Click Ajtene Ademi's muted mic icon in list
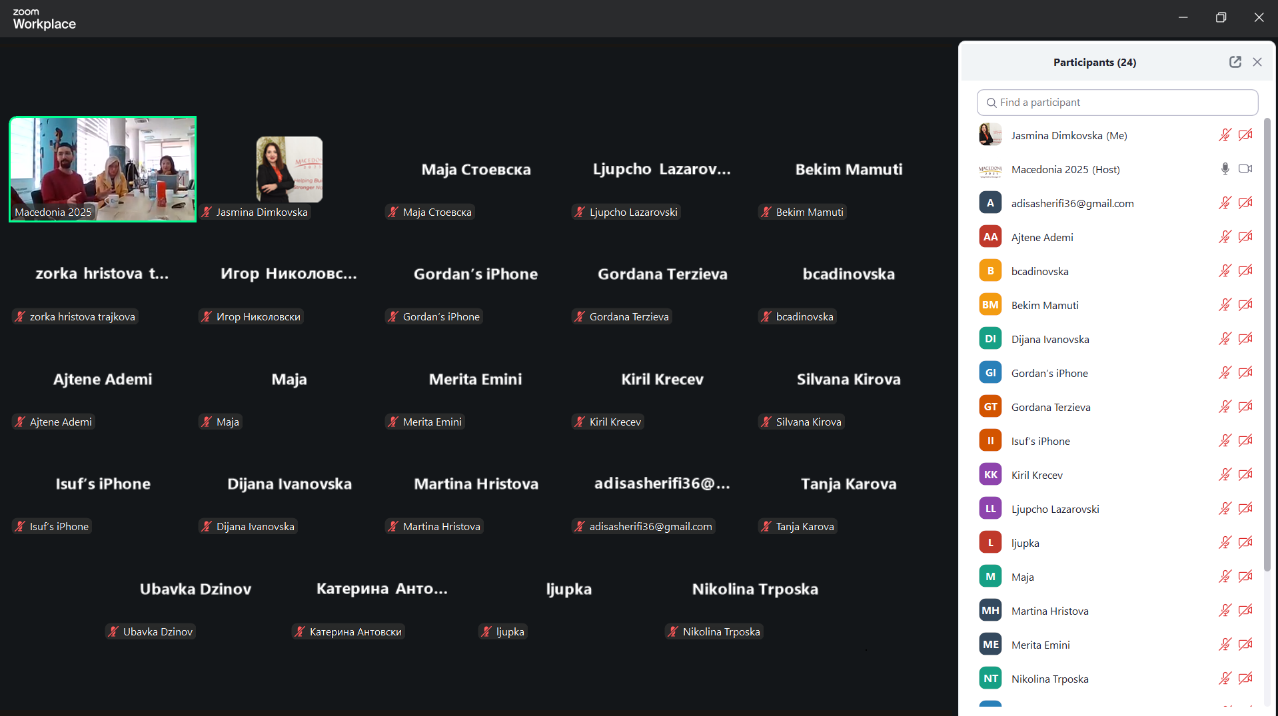This screenshot has height=716, width=1278. coord(1225,237)
